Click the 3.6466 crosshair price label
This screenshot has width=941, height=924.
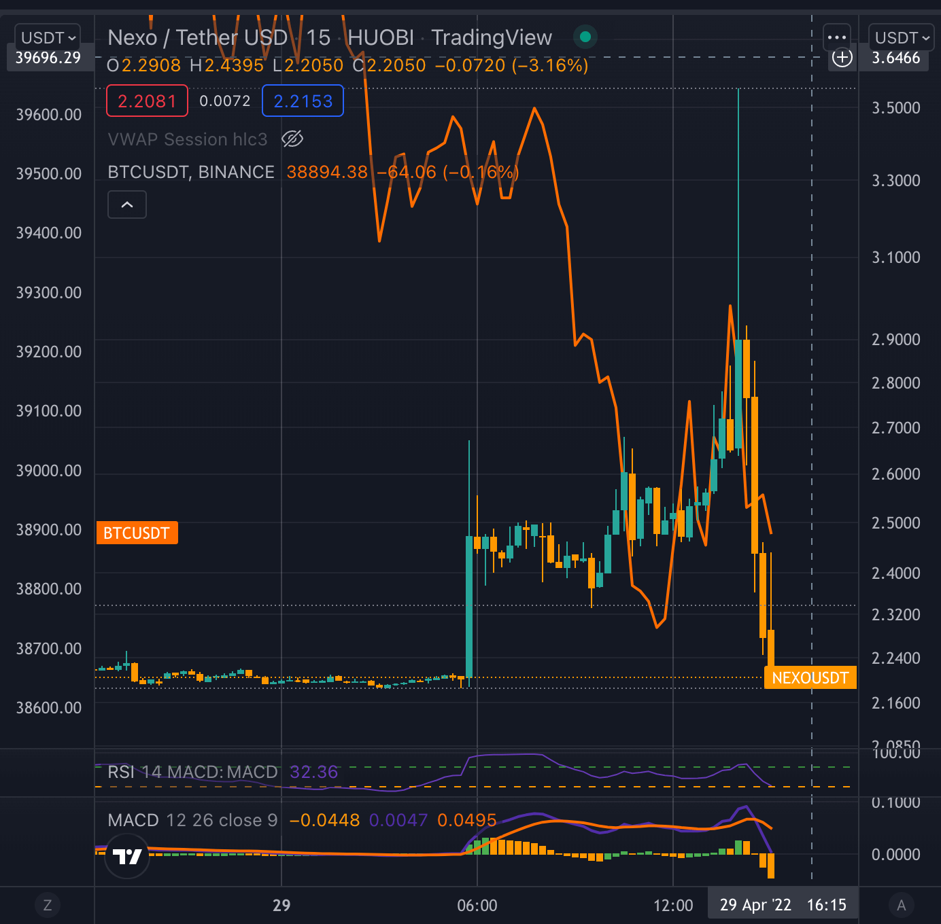pos(896,58)
